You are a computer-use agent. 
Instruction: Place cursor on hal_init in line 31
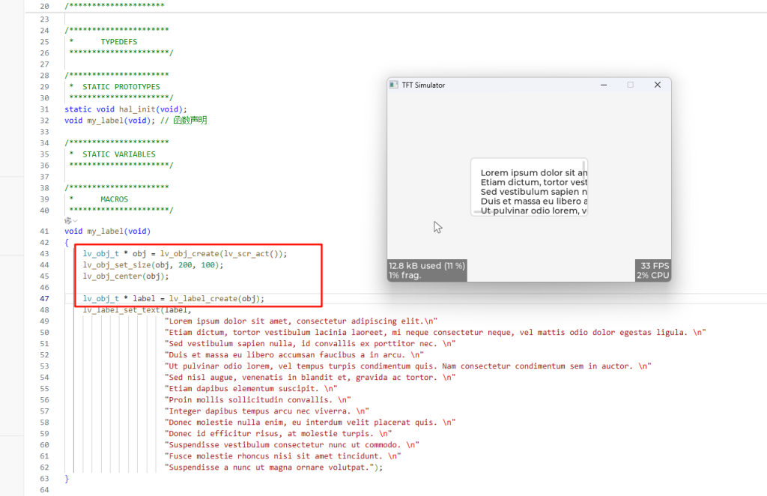(x=136, y=109)
